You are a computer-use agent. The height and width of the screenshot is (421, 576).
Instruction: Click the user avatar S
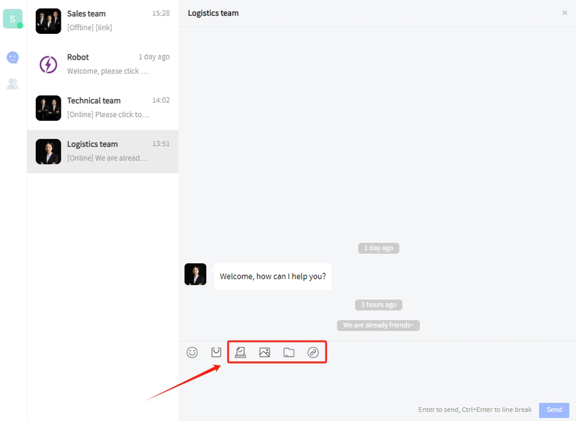[13, 19]
